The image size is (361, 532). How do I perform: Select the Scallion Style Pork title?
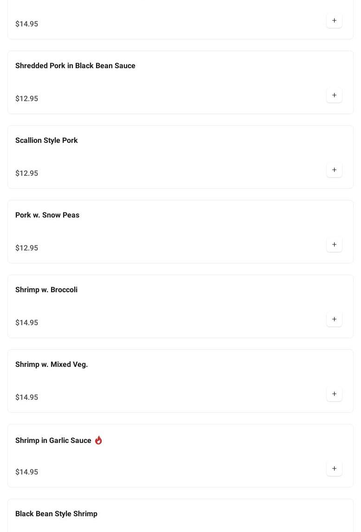pos(46,141)
